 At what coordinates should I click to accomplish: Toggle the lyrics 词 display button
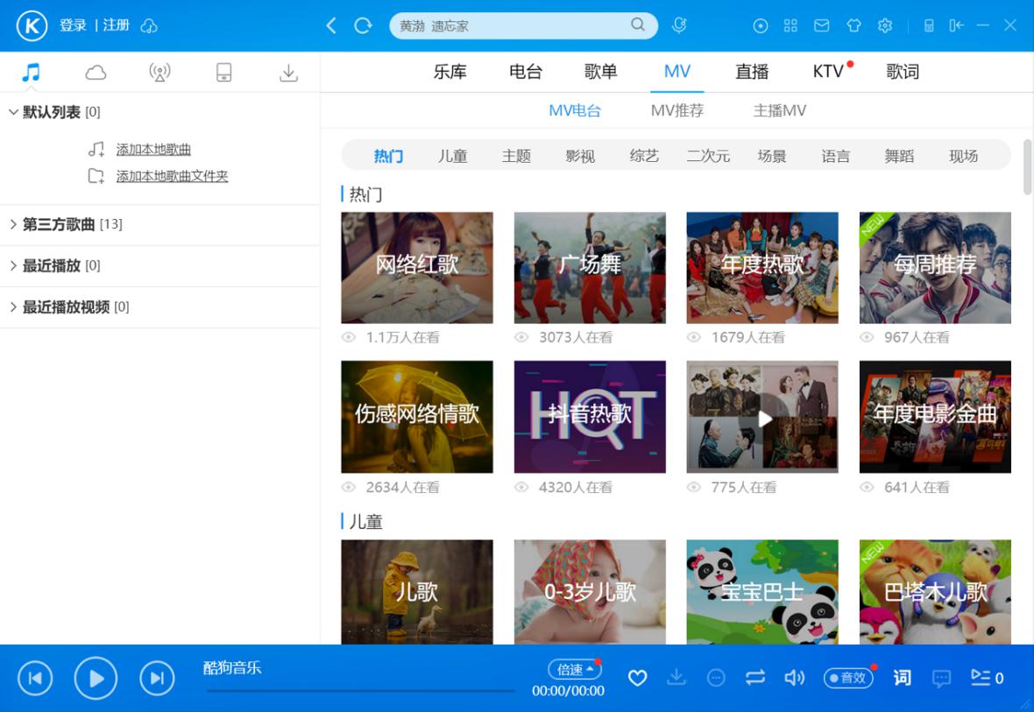[x=902, y=678]
